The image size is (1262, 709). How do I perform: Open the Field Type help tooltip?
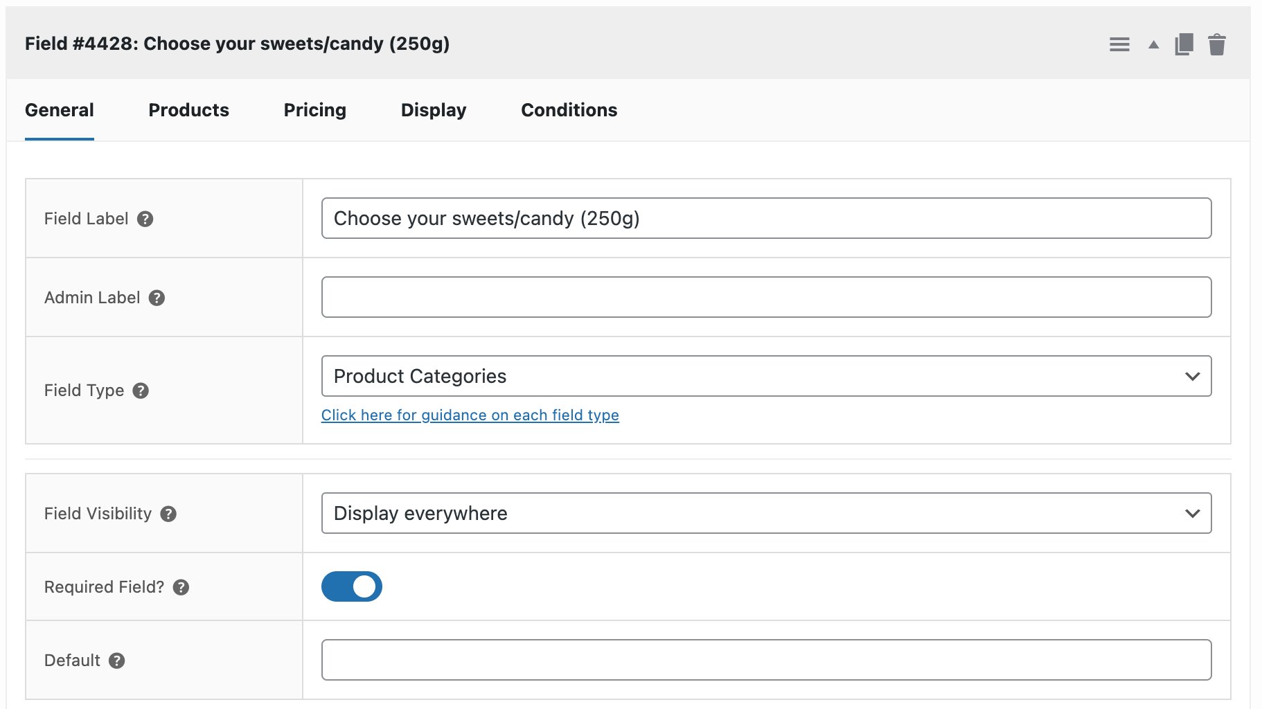point(141,391)
